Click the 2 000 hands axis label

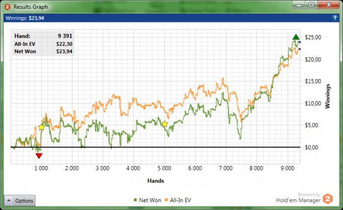pyautogui.click(x=72, y=168)
